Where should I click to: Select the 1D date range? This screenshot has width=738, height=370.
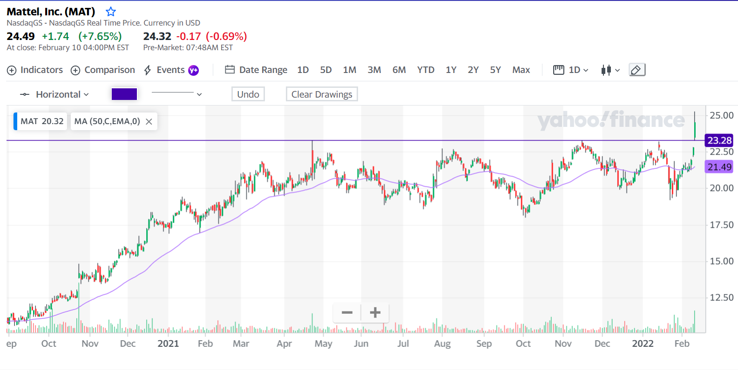303,70
